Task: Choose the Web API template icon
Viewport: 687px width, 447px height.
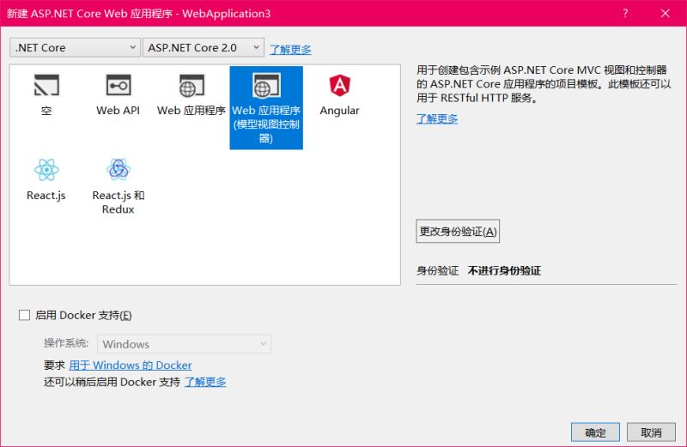Action: coord(118,87)
